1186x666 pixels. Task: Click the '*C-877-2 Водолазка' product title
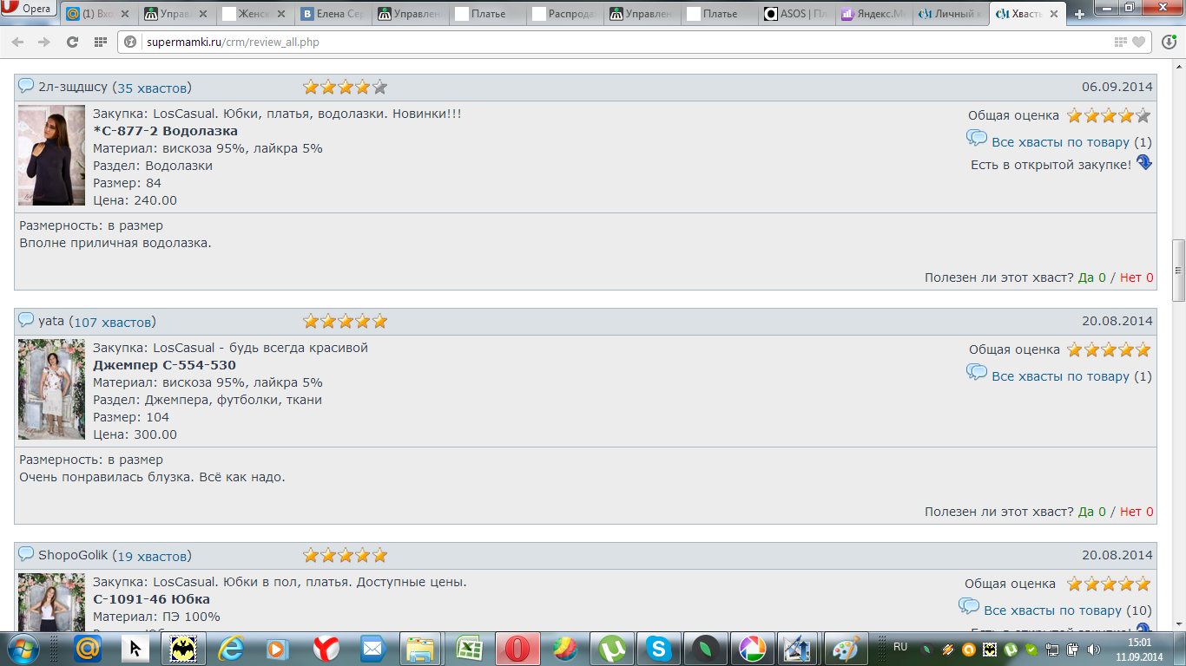point(165,131)
